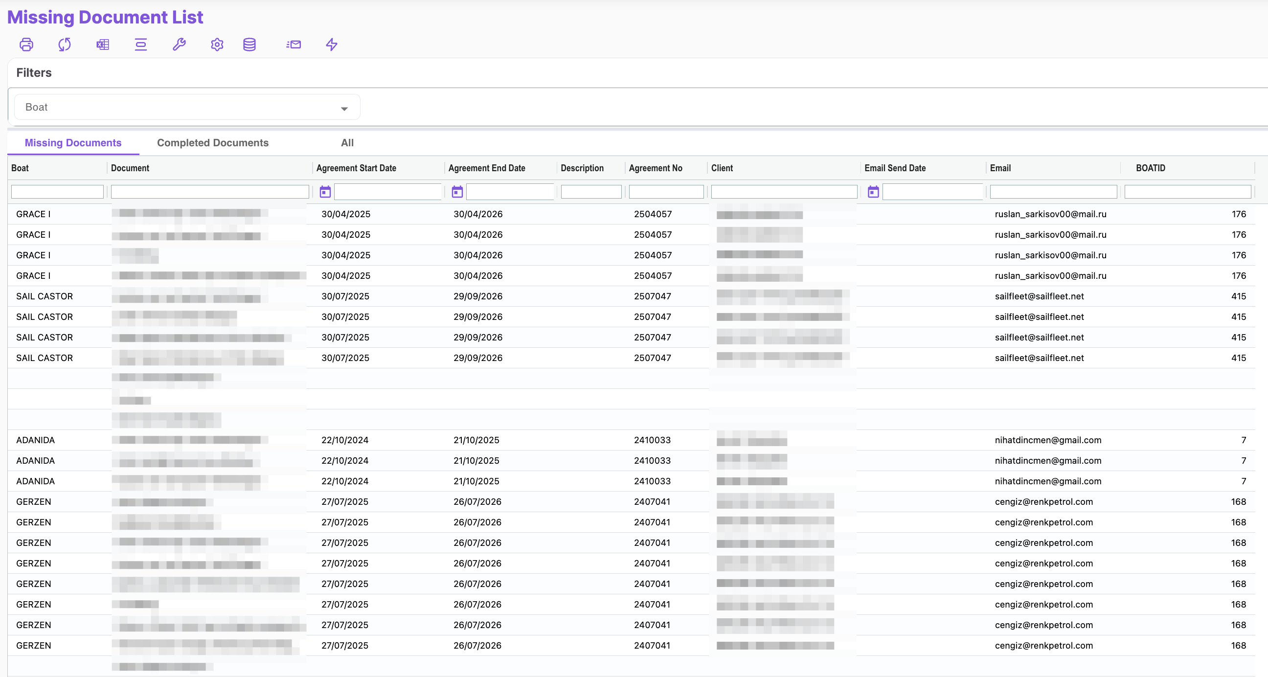Click the refresh icon

65,45
